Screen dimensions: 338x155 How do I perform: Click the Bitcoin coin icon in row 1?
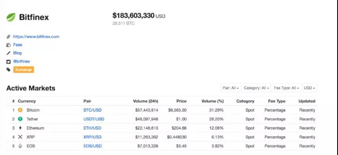[20, 110]
